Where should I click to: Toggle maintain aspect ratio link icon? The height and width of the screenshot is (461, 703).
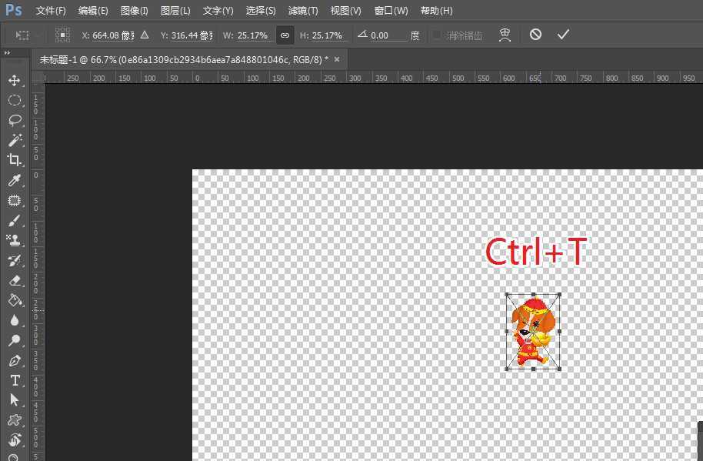coord(285,35)
